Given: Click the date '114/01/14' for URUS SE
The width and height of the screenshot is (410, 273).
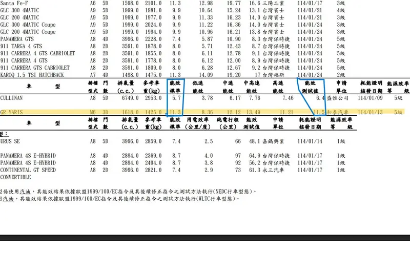Looking at the screenshot, I should tap(310, 141).
